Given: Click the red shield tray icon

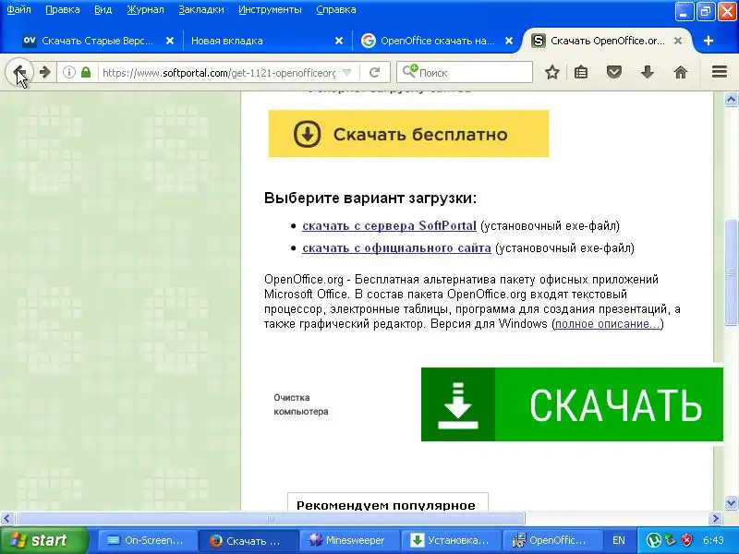Looking at the screenshot, I should click(x=687, y=540).
